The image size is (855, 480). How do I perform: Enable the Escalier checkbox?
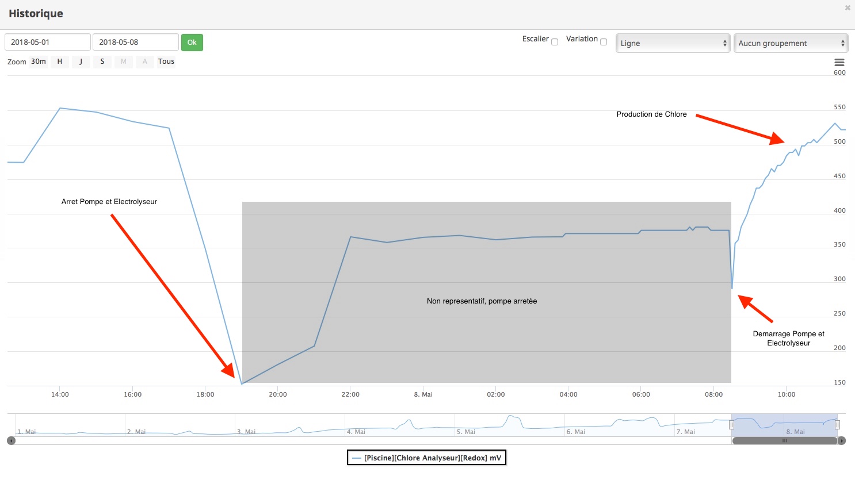pos(555,42)
